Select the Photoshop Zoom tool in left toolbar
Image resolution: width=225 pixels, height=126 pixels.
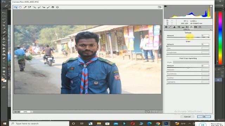pyautogui.click(x=4, y=75)
